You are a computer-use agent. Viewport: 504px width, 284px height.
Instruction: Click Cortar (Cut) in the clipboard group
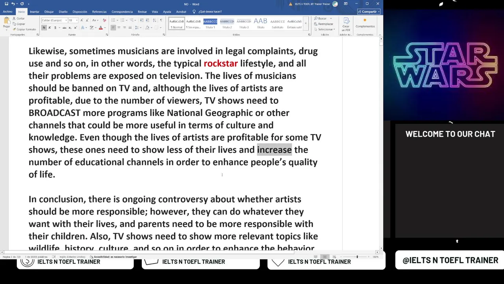tap(19, 19)
